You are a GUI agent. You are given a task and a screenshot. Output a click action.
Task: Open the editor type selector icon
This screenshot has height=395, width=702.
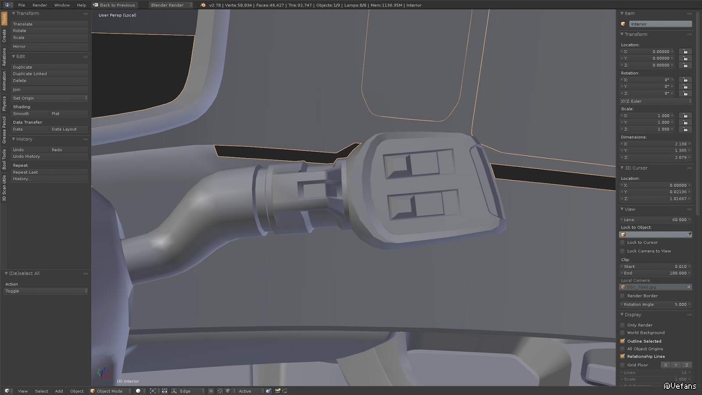point(7,391)
